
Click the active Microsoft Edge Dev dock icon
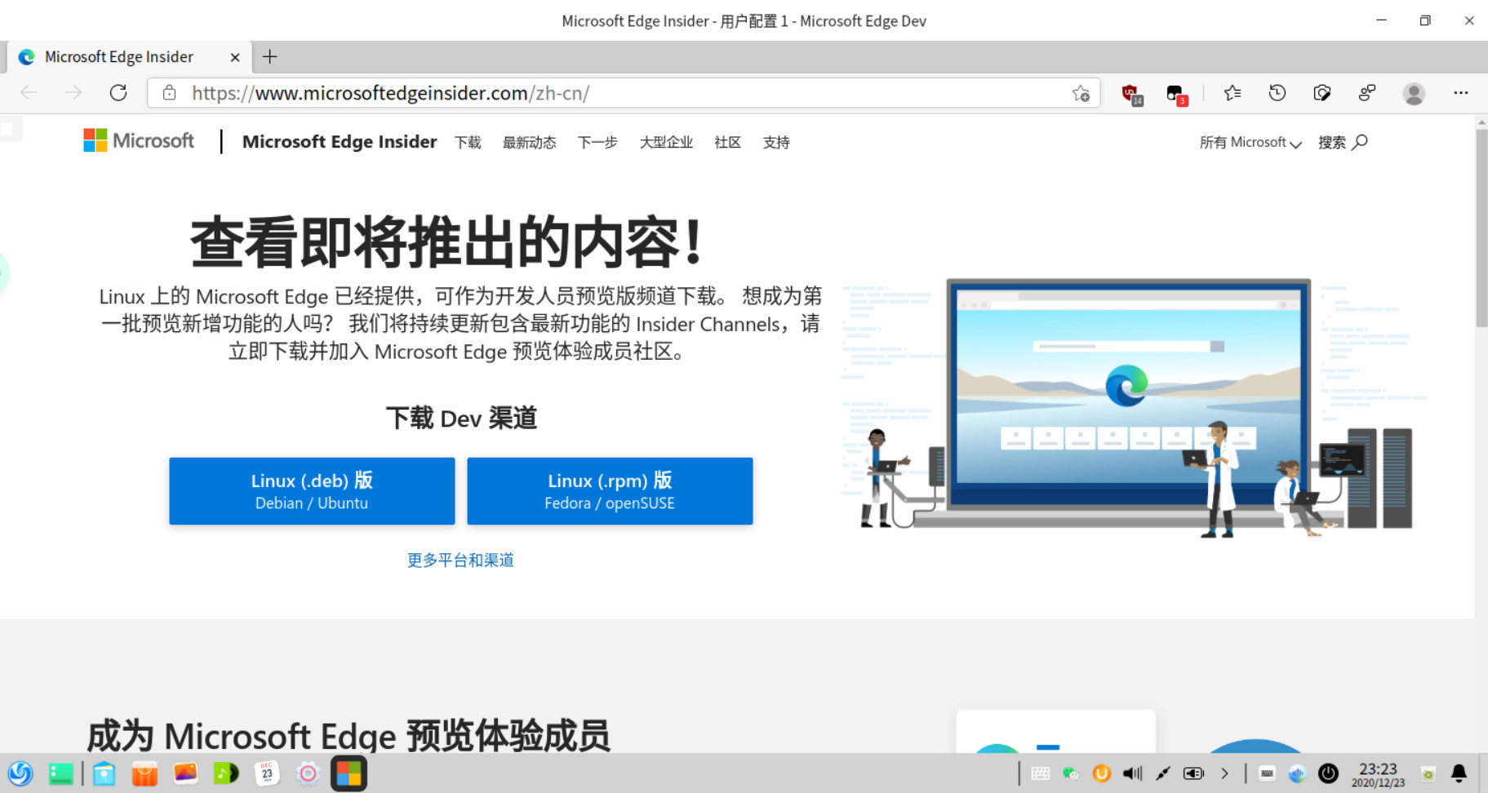(349, 773)
